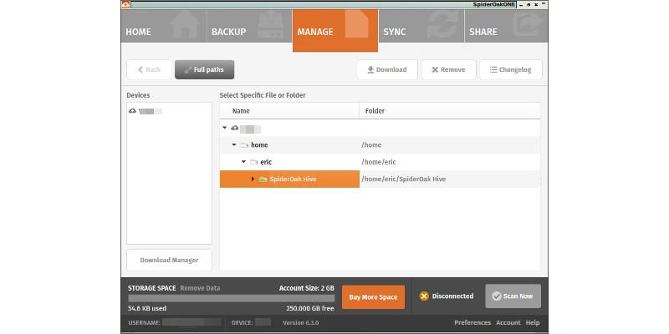
Task: Select the MANAGE tab
Action: click(335, 30)
